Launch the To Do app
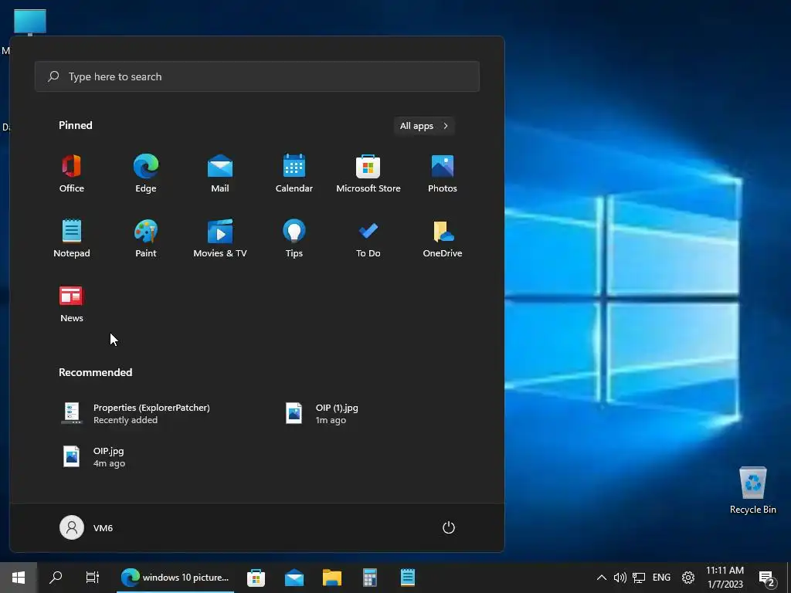 click(368, 239)
